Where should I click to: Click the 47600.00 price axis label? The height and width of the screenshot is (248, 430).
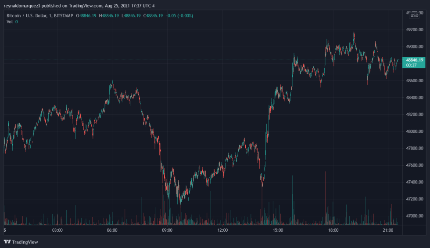pyautogui.click(x=414, y=165)
